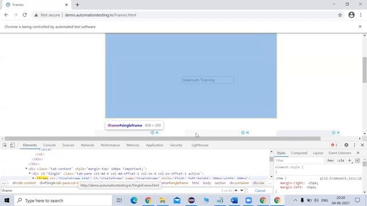Click the page horizontal scrollbar
The height and width of the screenshot is (206, 367).
(x=162, y=138)
